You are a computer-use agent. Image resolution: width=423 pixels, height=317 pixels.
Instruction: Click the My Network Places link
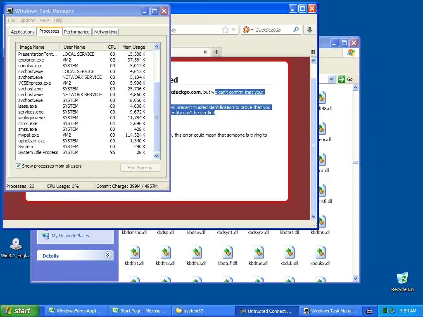point(70,236)
